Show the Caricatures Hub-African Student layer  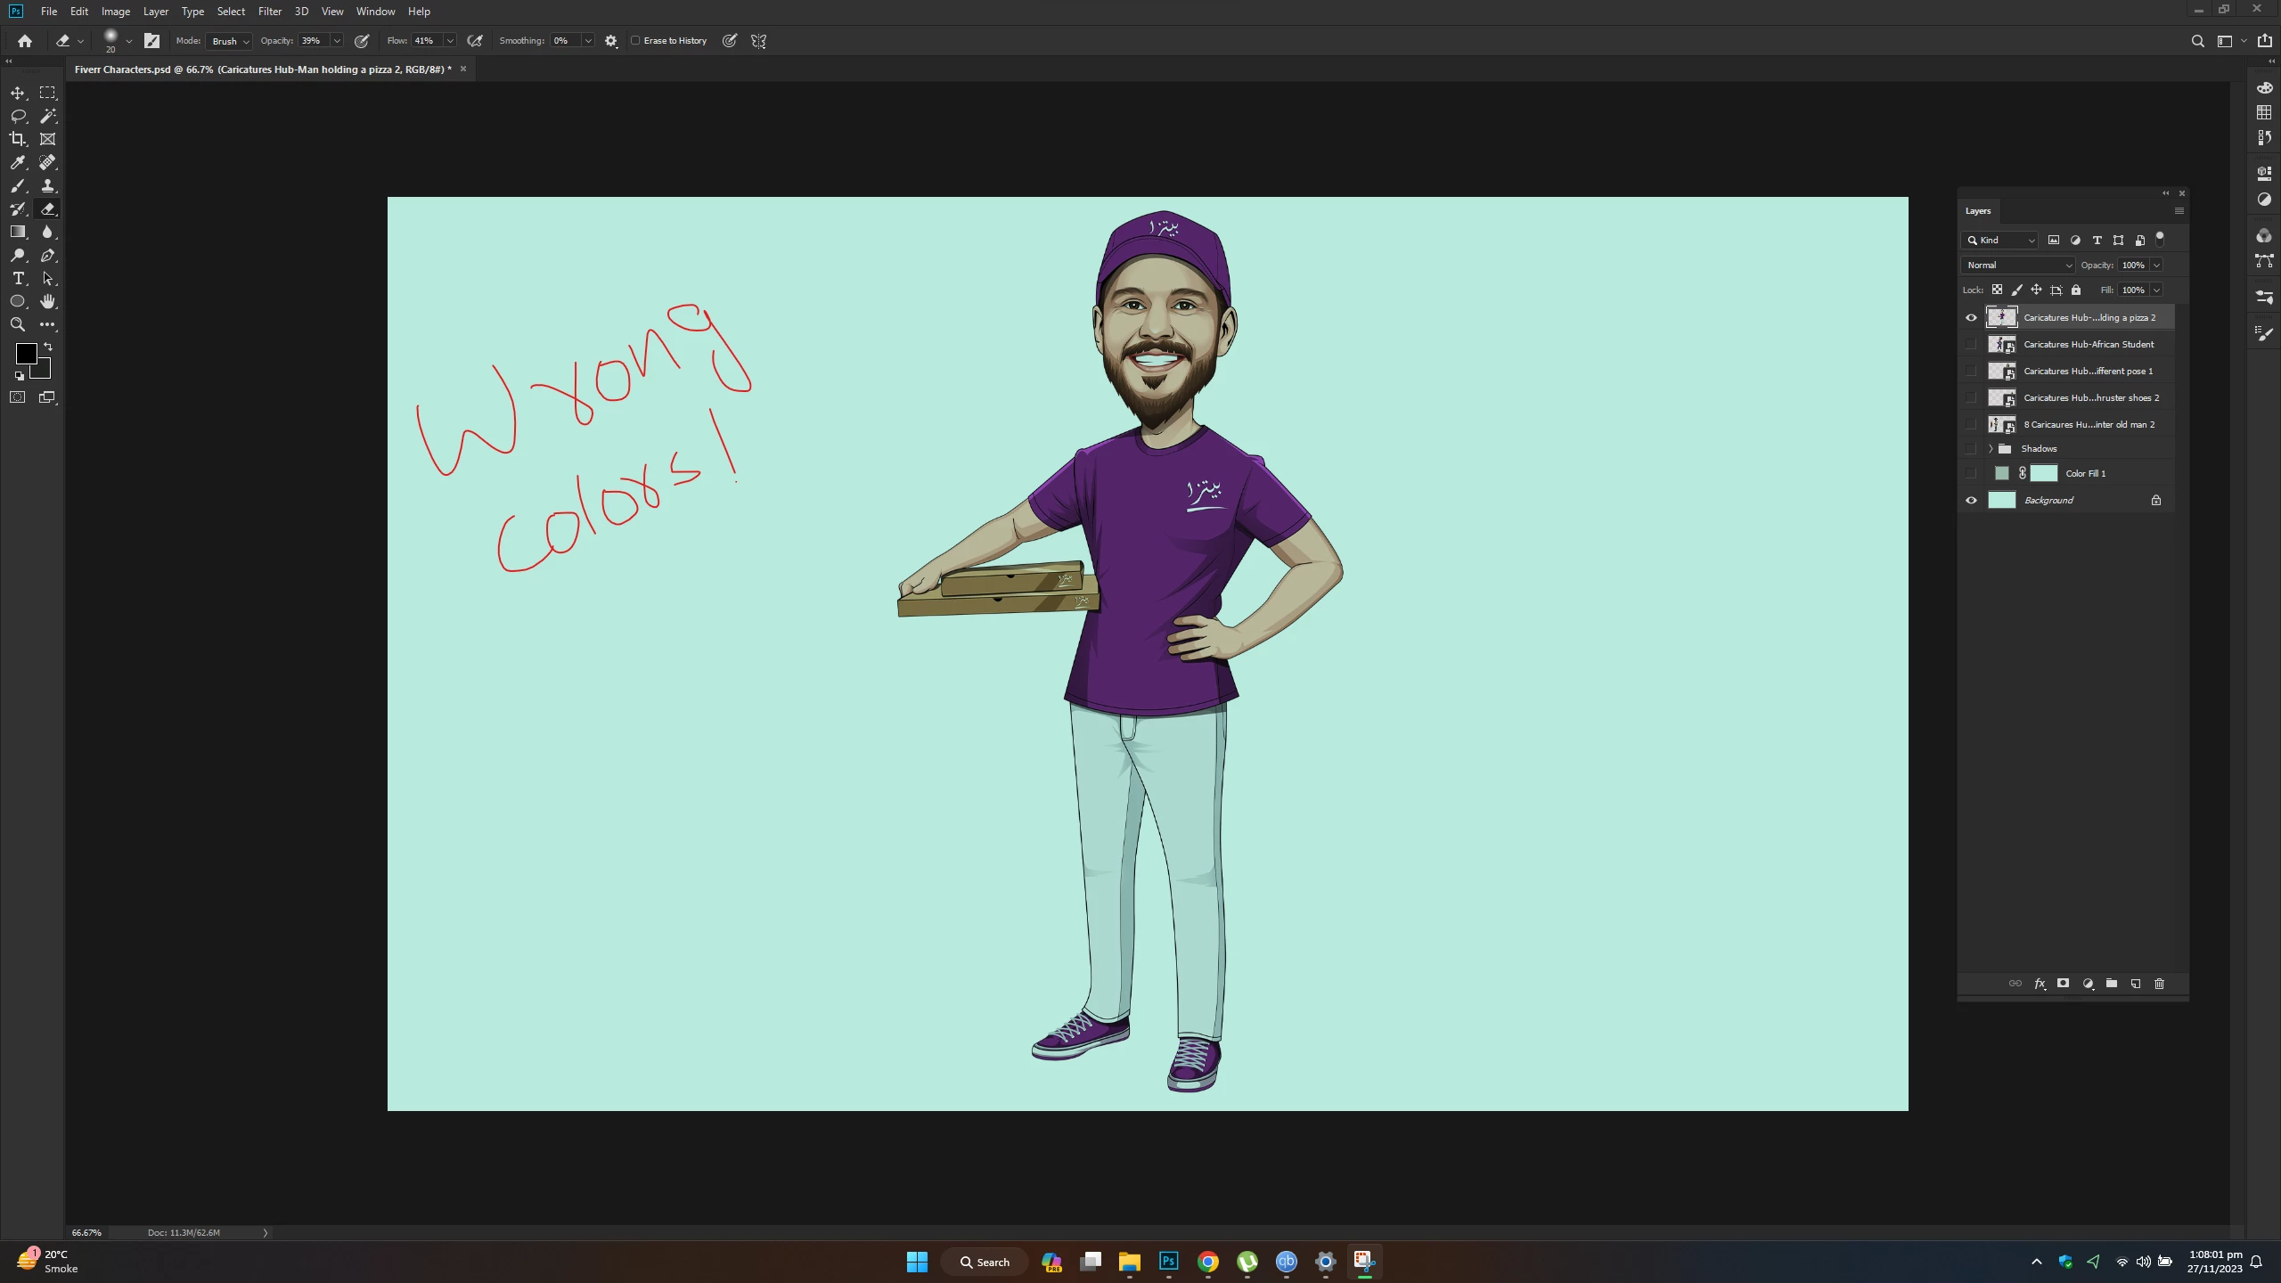[1971, 345]
